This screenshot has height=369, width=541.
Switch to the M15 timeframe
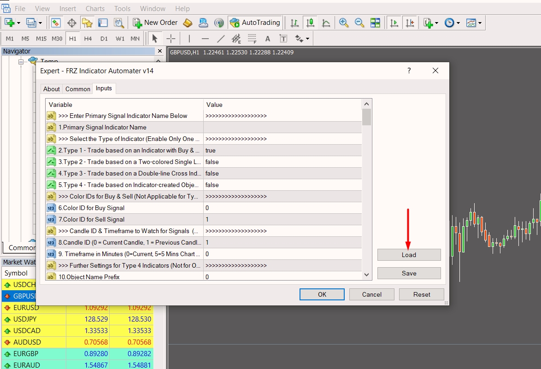click(x=41, y=39)
